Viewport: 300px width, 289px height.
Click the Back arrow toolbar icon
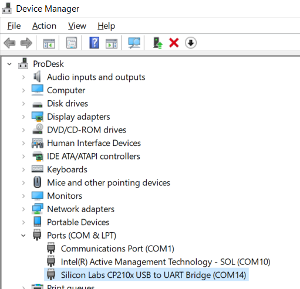click(9, 43)
